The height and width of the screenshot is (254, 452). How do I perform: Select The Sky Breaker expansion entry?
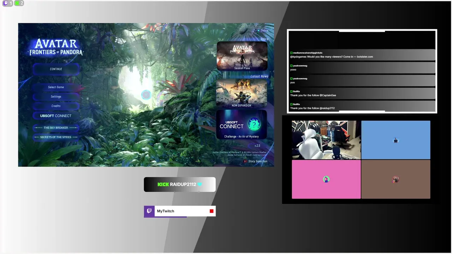56,128
